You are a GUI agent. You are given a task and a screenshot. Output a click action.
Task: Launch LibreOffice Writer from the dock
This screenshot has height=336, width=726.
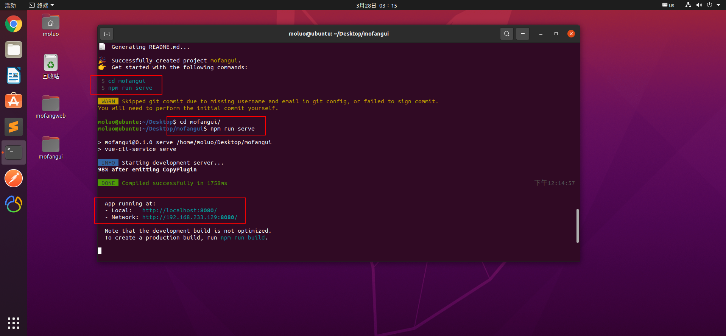14,75
